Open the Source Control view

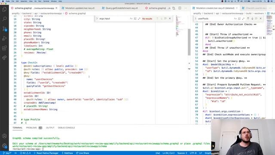pos(4,29)
